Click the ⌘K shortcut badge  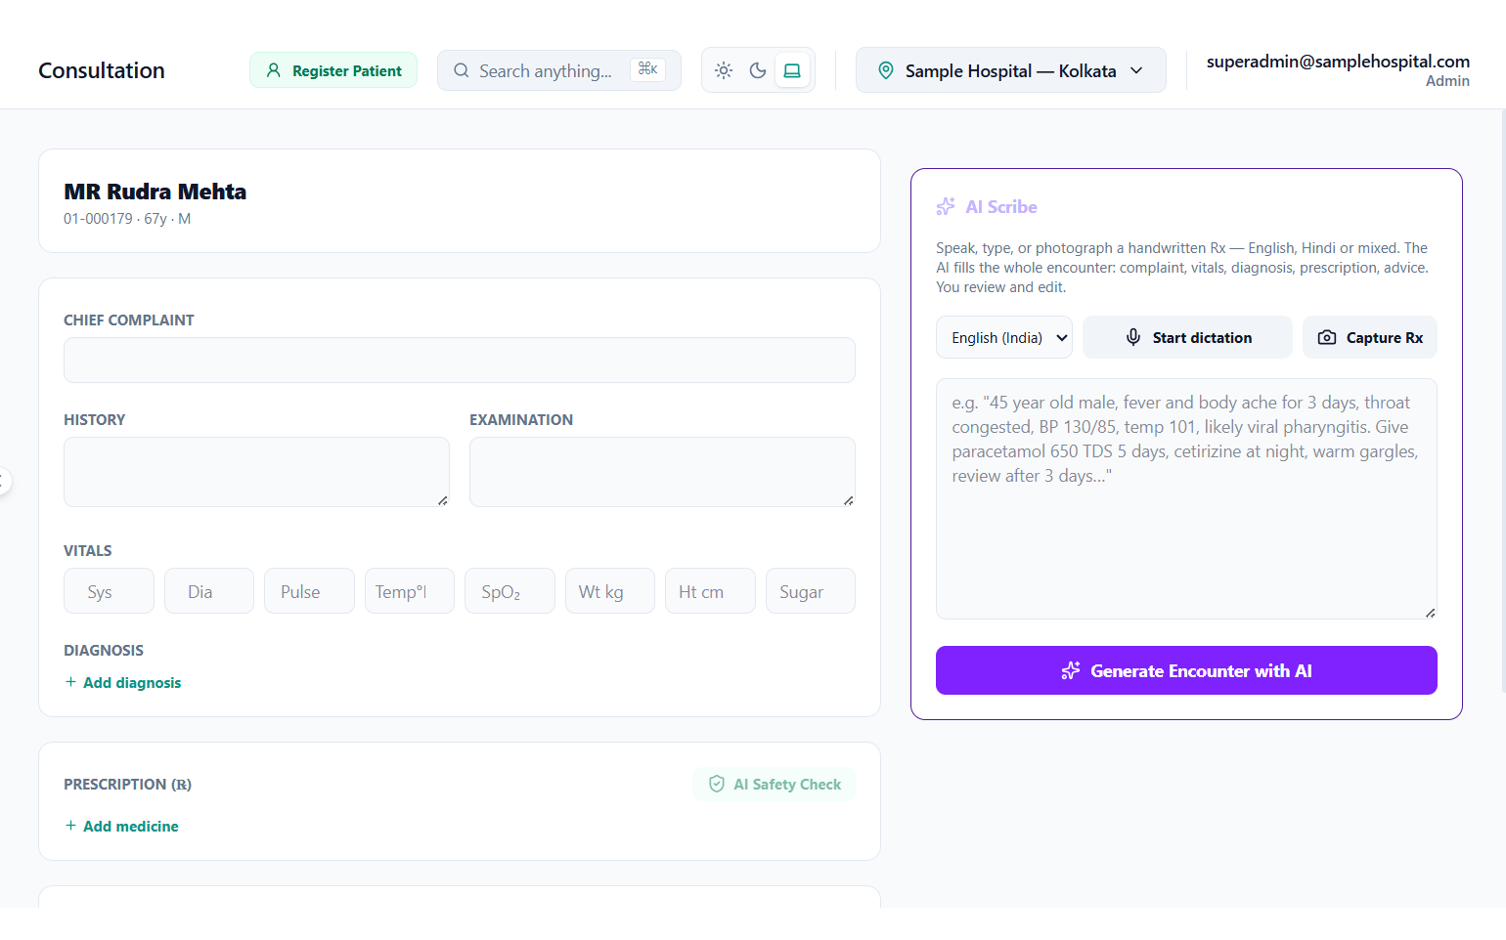tap(647, 69)
